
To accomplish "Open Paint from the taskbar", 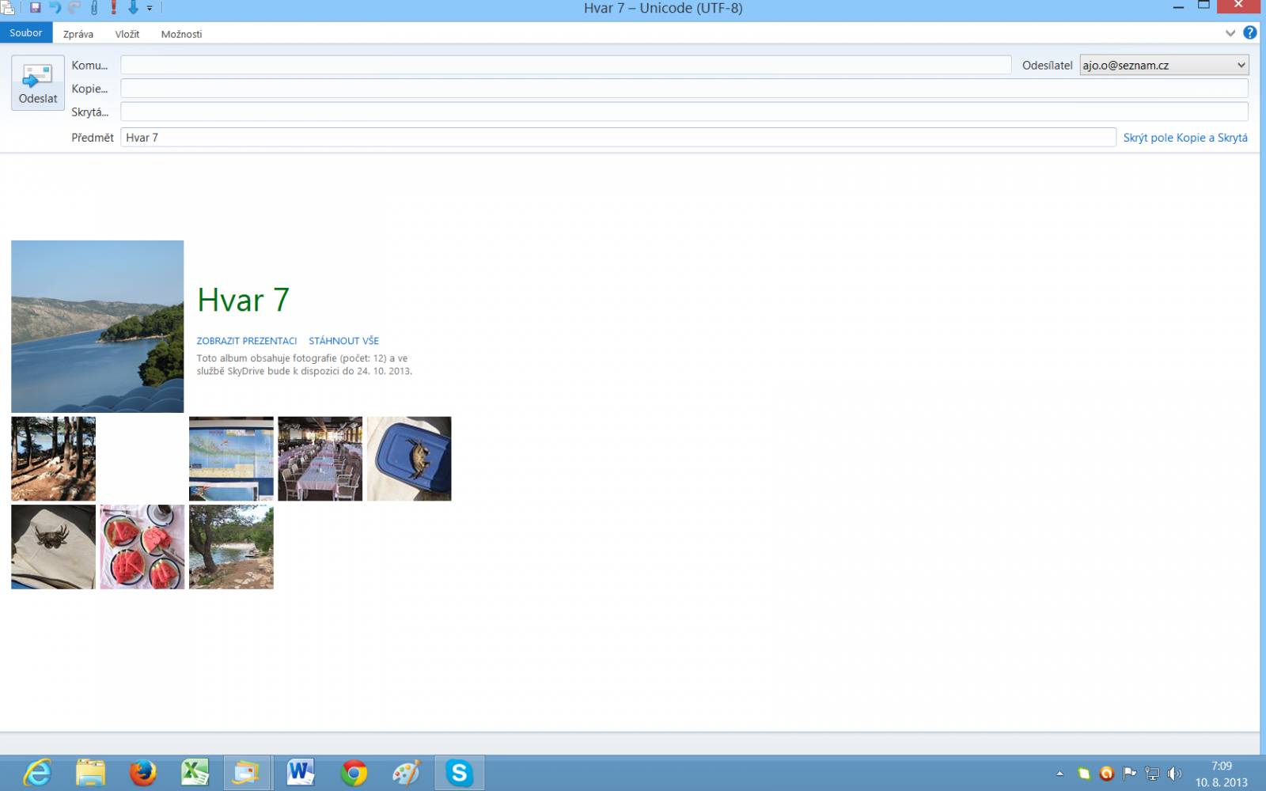I will coord(407,773).
